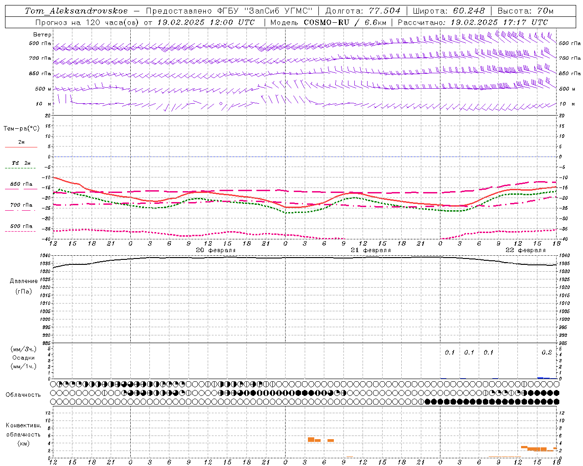Click the 22 февраля date label
The image size is (583, 466).
click(526, 250)
